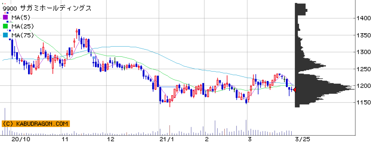
Task: Click the 1300 price axis label
Action: pos(364,52)
